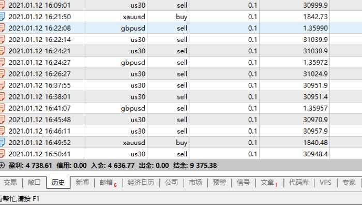Image resolution: width=362 pixels, height=205 pixels.
Task: Switch to the 交易 tab
Action: point(10,183)
